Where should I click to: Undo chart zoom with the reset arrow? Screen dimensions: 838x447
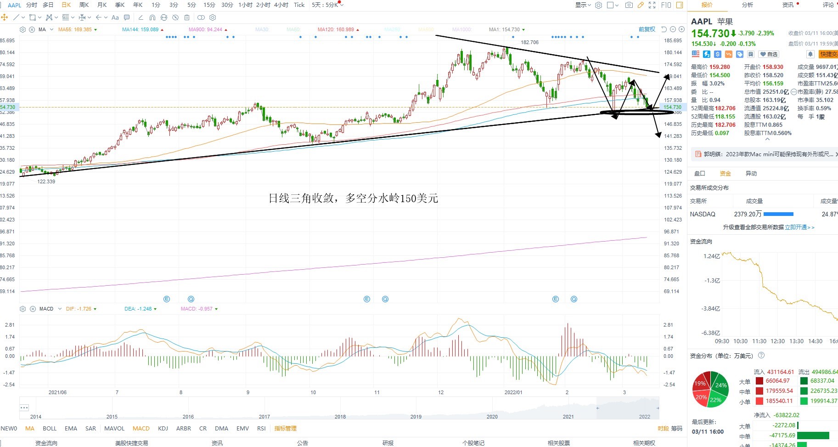point(664,29)
